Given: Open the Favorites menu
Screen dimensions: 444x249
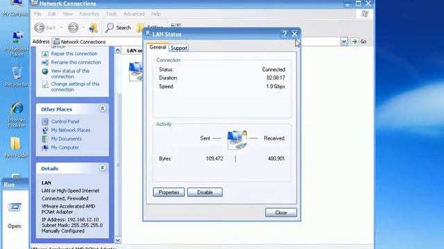Looking at the screenshot, I should coord(89,14).
